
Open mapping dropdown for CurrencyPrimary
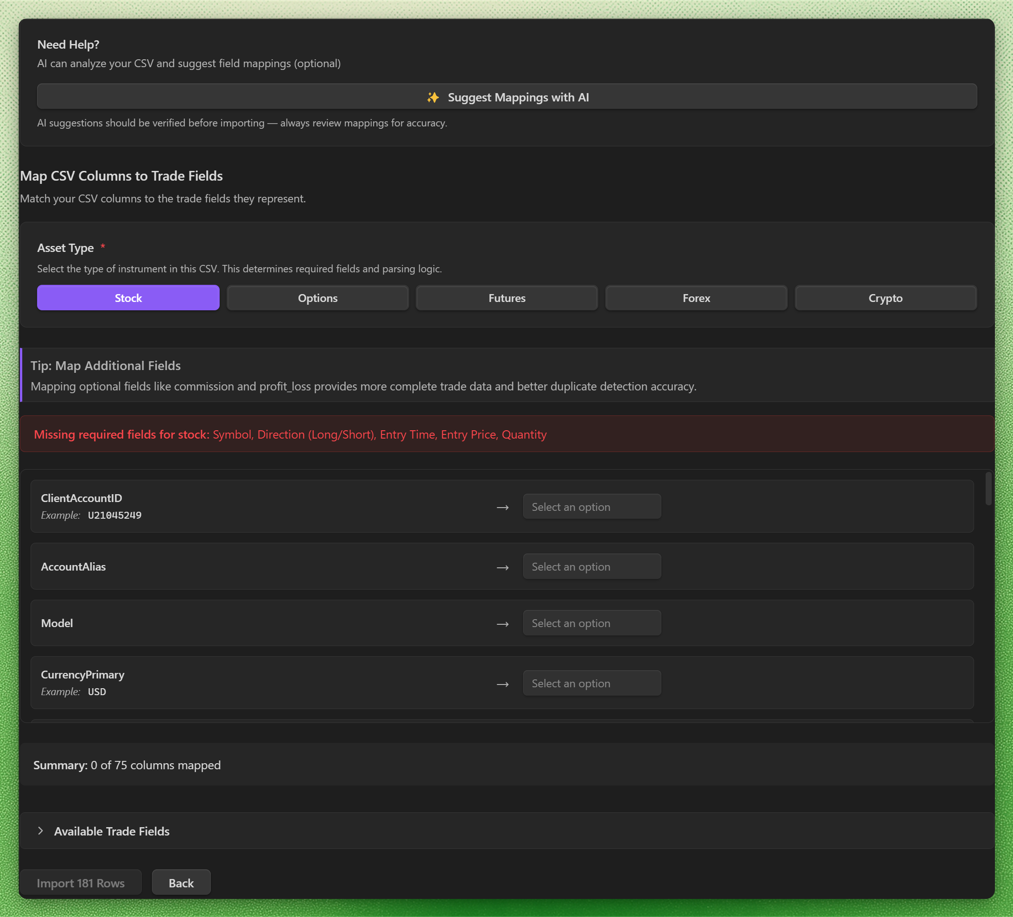click(592, 684)
